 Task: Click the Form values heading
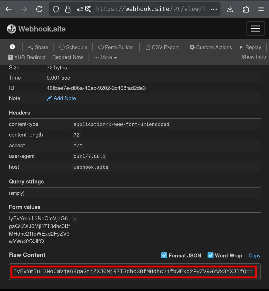point(25,207)
